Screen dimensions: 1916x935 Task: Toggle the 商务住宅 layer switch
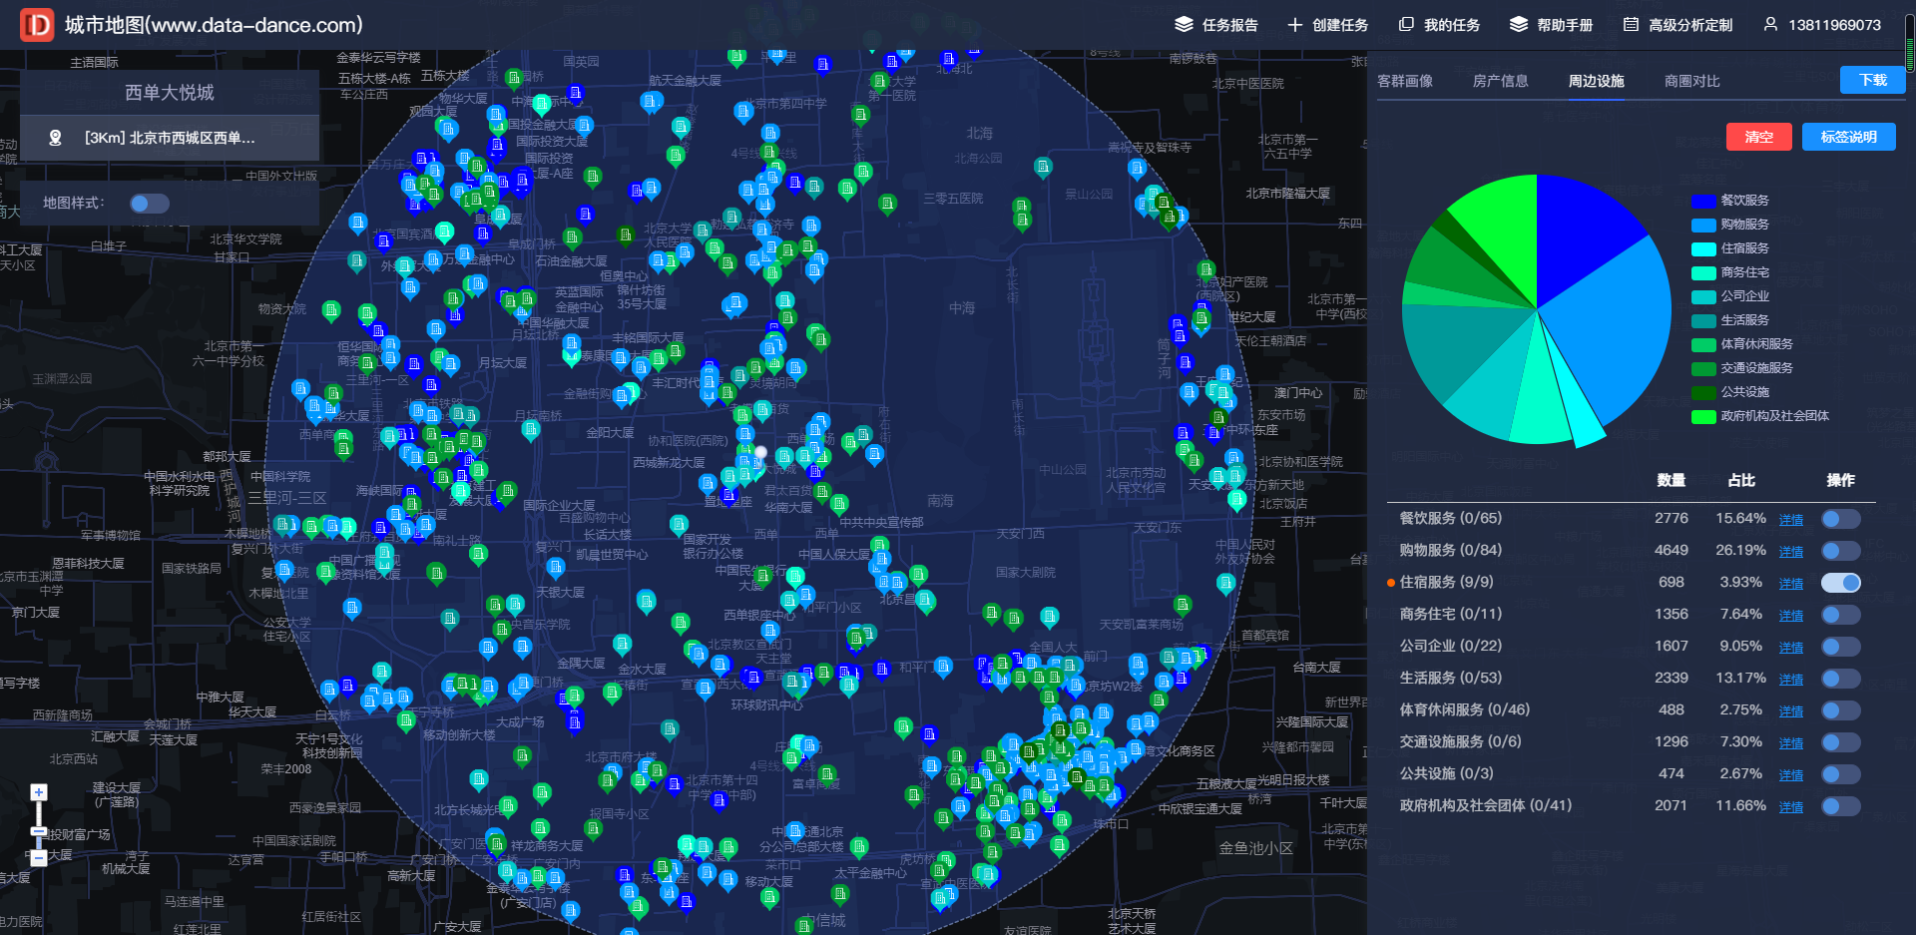[x=1840, y=615]
